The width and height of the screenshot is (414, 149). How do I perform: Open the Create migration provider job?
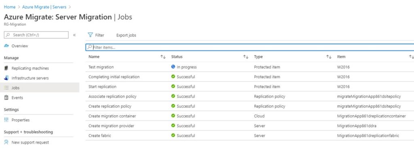pyautogui.click(x=112, y=126)
